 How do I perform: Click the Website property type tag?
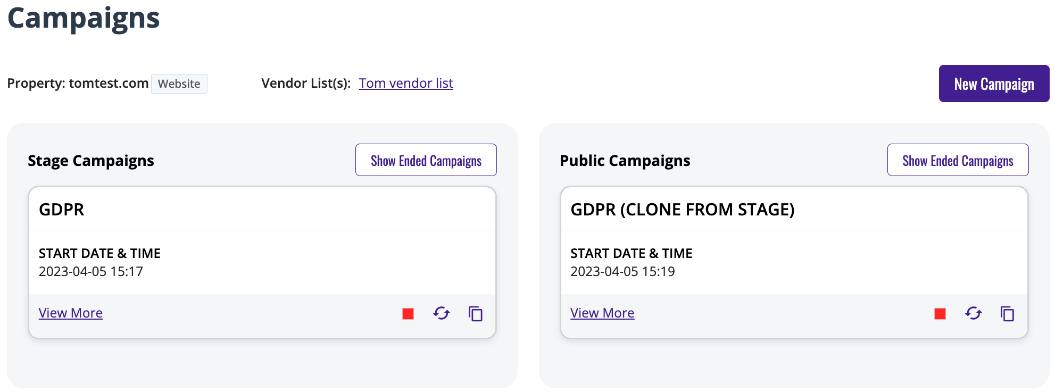179,84
